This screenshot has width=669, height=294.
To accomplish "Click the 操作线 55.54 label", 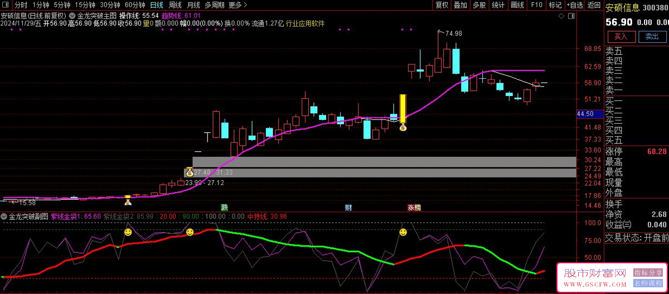I will [139, 16].
